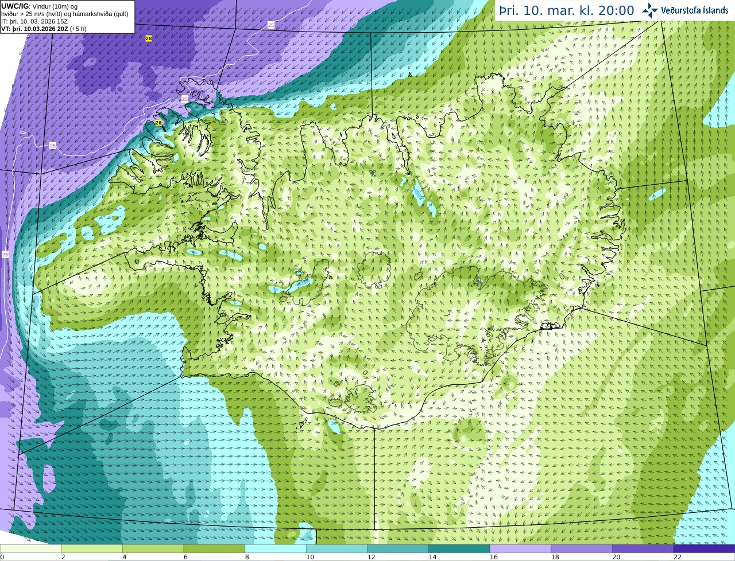
Task: Click the 'IT: þri. 10. 03. 2026 15Z' line
Action: pyautogui.click(x=34, y=21)
